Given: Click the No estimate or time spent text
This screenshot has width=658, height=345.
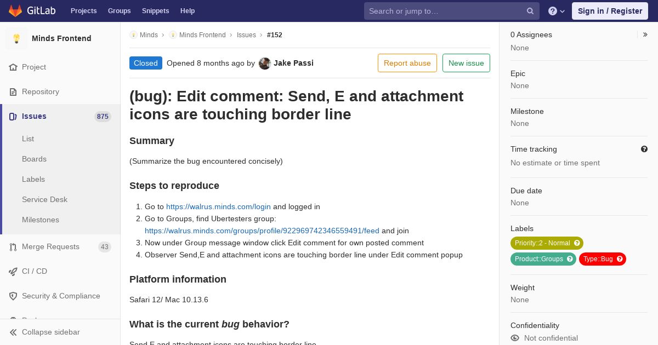Looking at the screenshot, I should click(555, 163).
